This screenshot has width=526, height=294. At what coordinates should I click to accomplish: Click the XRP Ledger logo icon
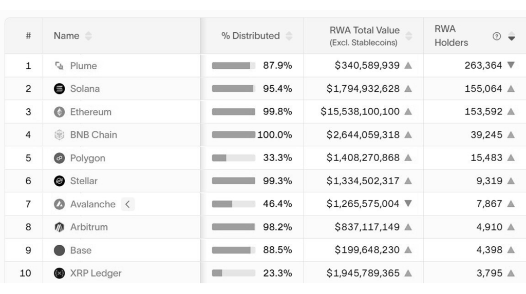click(60, 273)
